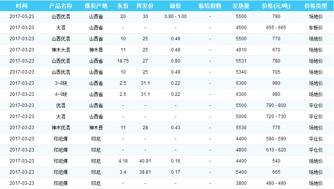Click the 价格类型 column header
334x189 pixels.
point(316,6)
